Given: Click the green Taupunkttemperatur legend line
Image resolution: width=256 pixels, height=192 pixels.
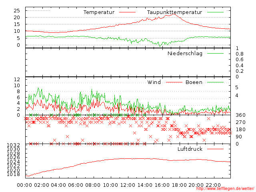Looking at the screenshot, I should point(215,12).
